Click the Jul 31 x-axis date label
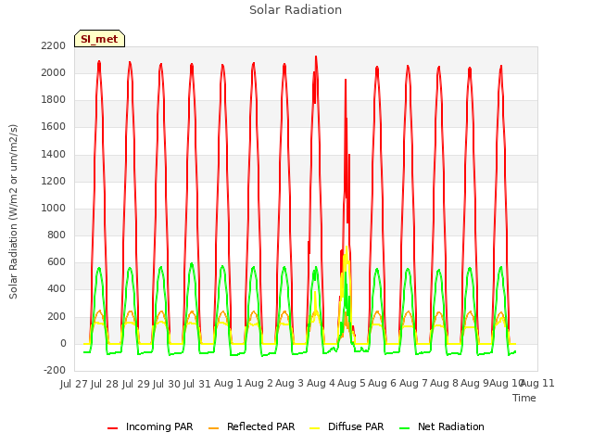The width and height of the screenshot is (593, 445). (x=197, y=384)
